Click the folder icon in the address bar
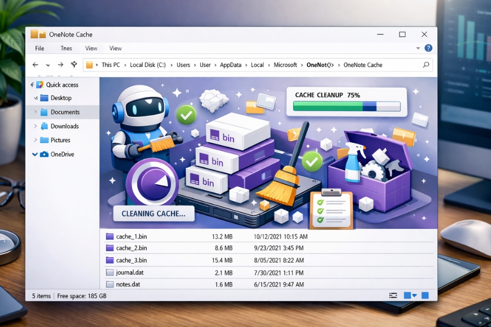 click(89, 65)
